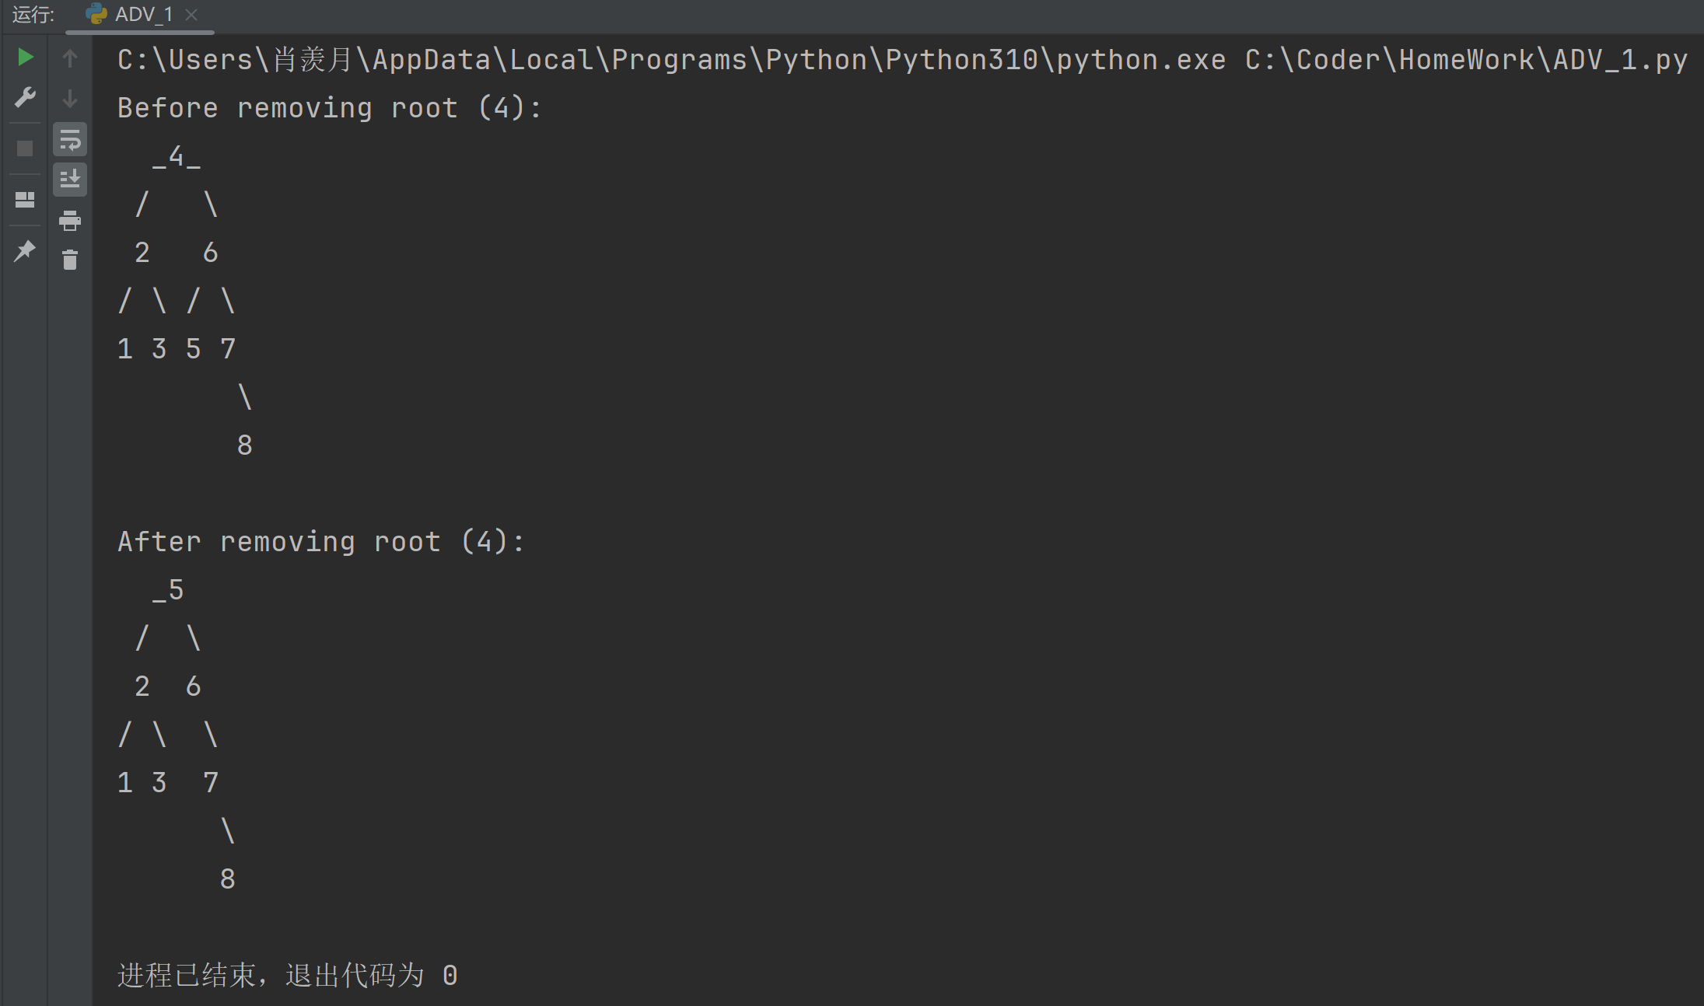Click the 运行 panel label
Viewport: 1704px width, 1006px height.
click(33, 14)
